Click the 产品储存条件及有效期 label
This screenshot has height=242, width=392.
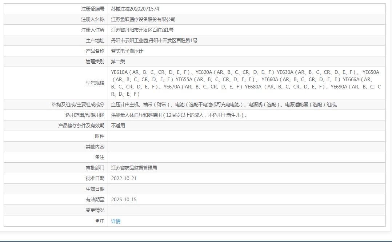[81, 126]
